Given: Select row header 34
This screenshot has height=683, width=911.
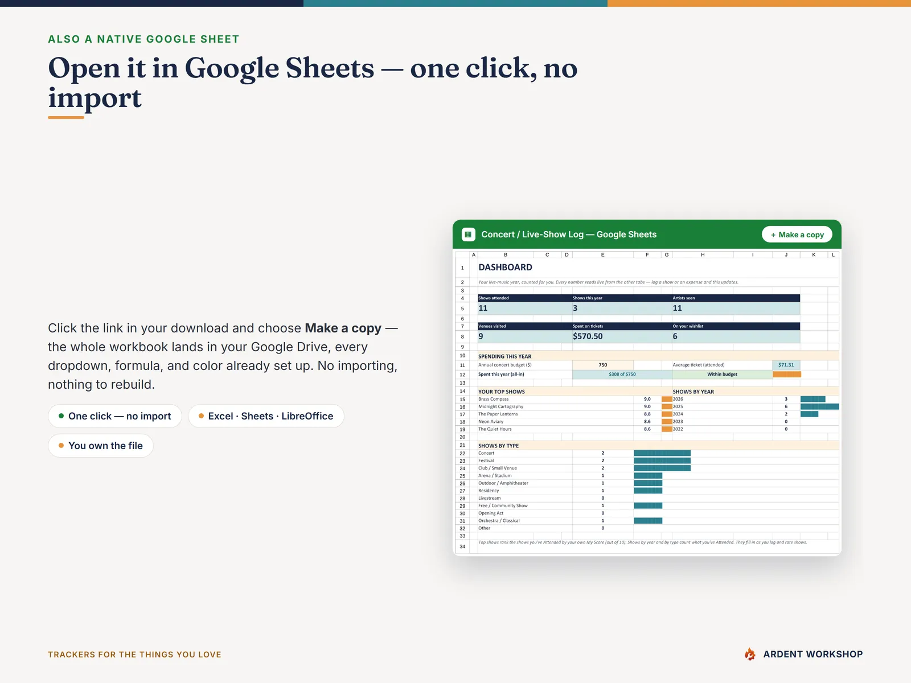Looking at the screenshot, I should (x=462, y=546).
